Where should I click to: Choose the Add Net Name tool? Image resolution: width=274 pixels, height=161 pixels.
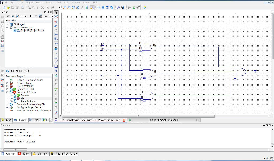pyautogui.click(x=56, y=26)
